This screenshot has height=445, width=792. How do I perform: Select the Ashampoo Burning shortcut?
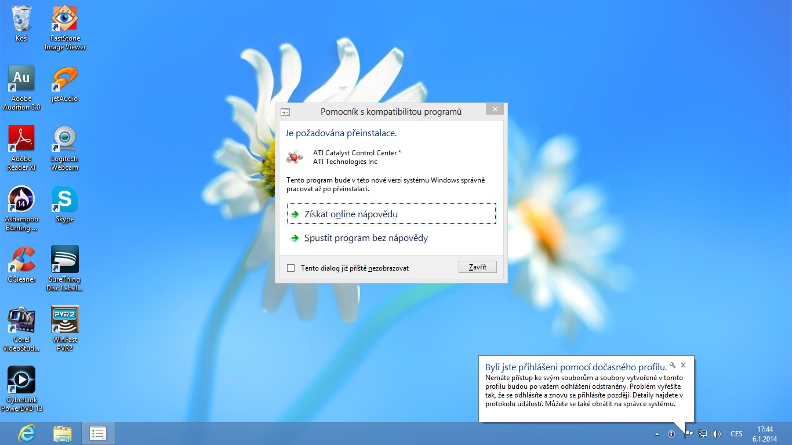tap(21, 209)
